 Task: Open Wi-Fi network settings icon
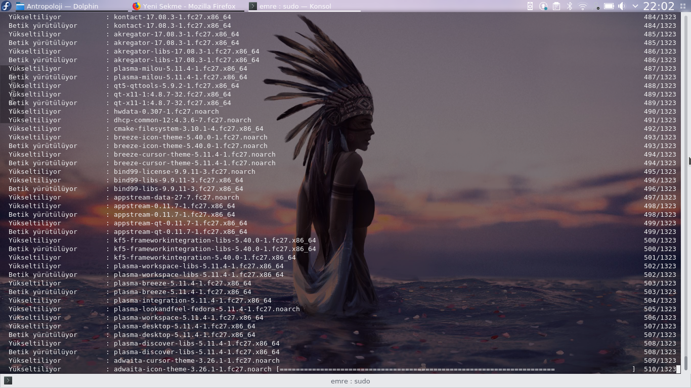tap(583, 6)
